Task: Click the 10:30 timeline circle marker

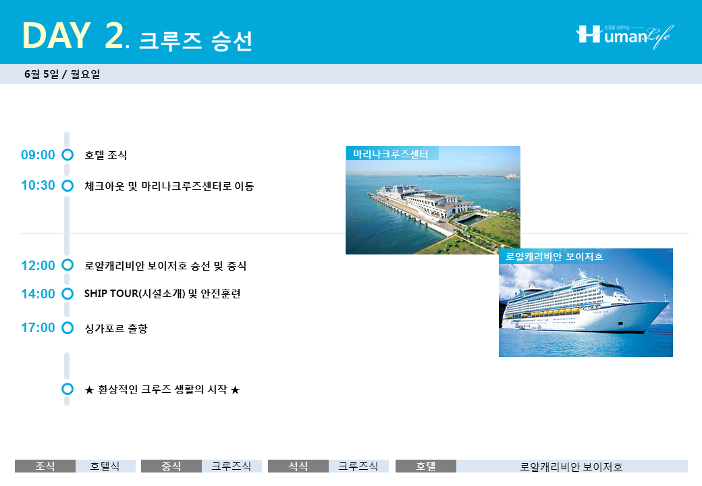Action: (x=67, y=186)
